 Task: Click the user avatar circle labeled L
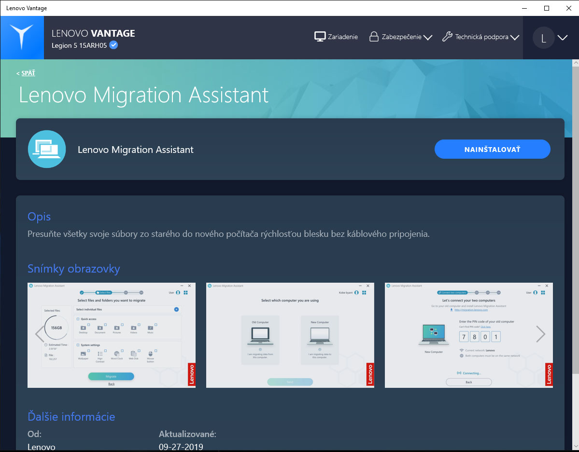coord(543,38)
